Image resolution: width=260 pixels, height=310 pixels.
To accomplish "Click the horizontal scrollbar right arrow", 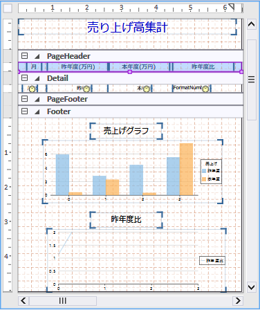I will pyautogui.click(x=238, y=301).
